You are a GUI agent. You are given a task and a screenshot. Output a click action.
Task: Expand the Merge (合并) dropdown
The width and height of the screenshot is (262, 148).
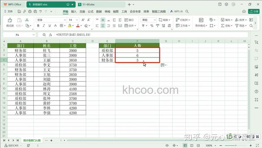(135, 26)
